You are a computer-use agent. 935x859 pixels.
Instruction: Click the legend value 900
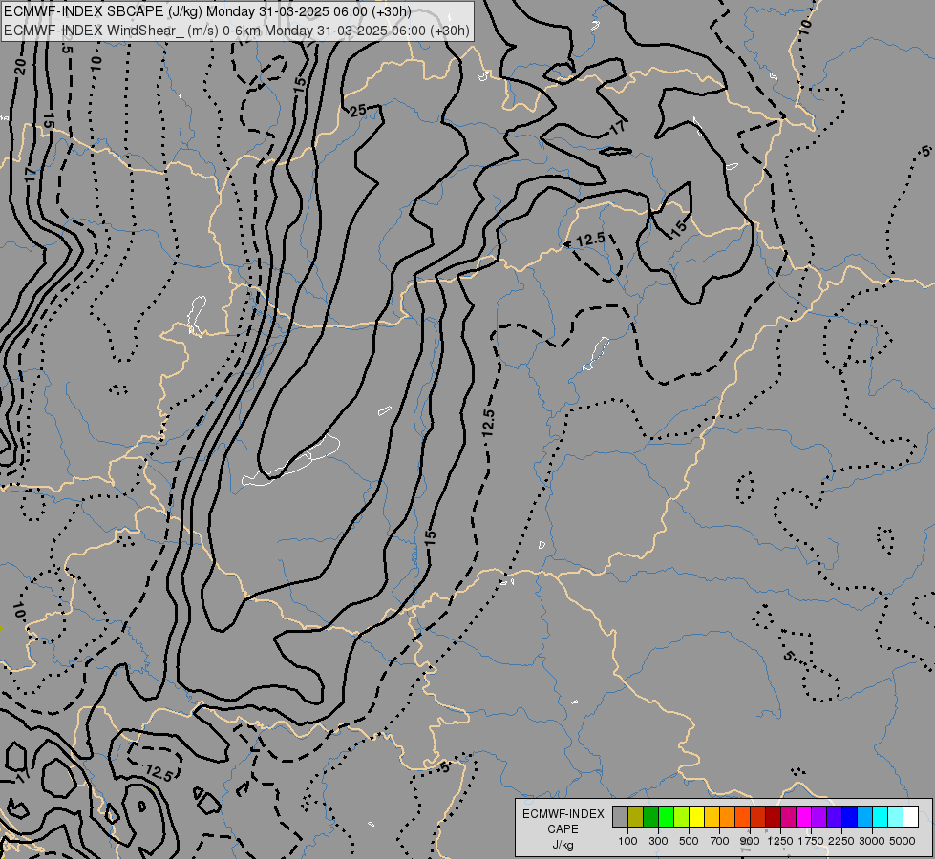coord(750,841)
